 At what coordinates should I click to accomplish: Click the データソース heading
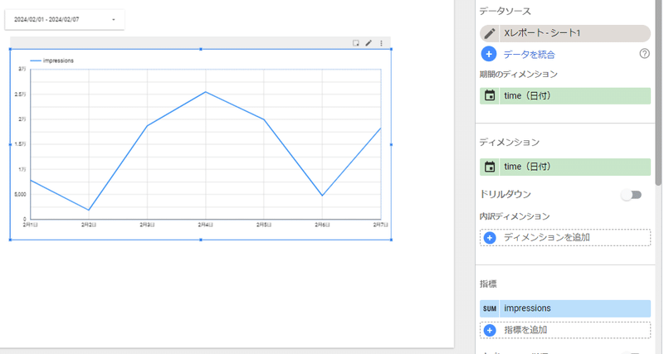pyautogui.click(x=505, y=12)
